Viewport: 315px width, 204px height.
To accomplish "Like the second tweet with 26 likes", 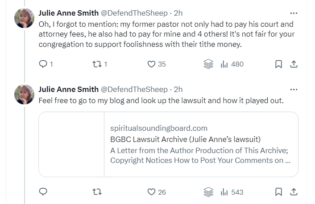I will coord(152,192).
